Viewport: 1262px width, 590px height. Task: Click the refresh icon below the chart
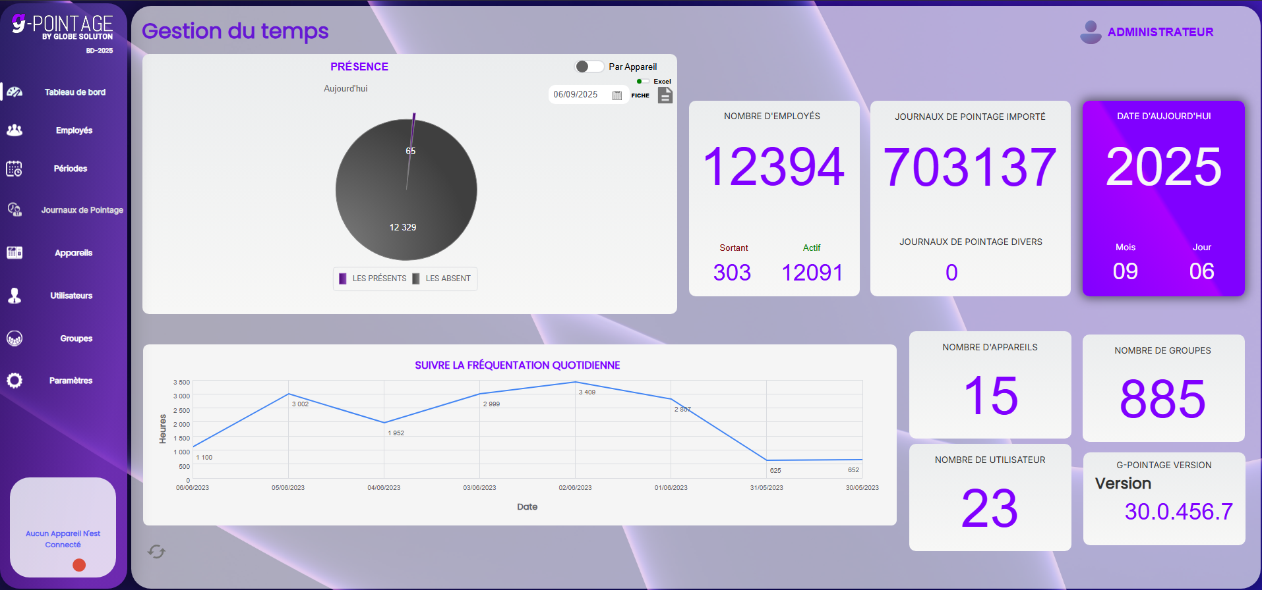[x=156, y=552]
